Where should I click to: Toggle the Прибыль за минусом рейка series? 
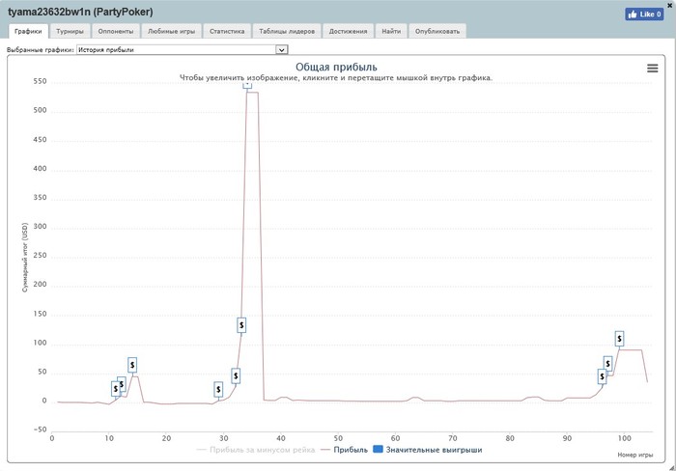(x=255, y=450)
